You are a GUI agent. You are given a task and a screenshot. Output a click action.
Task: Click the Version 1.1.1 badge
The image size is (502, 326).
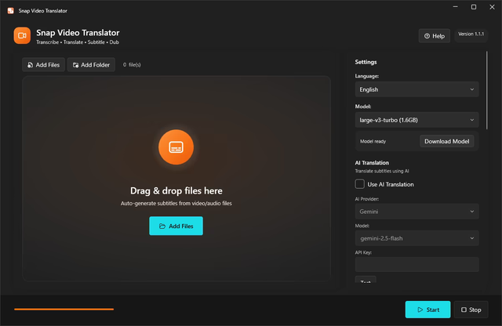coord(471,34)
